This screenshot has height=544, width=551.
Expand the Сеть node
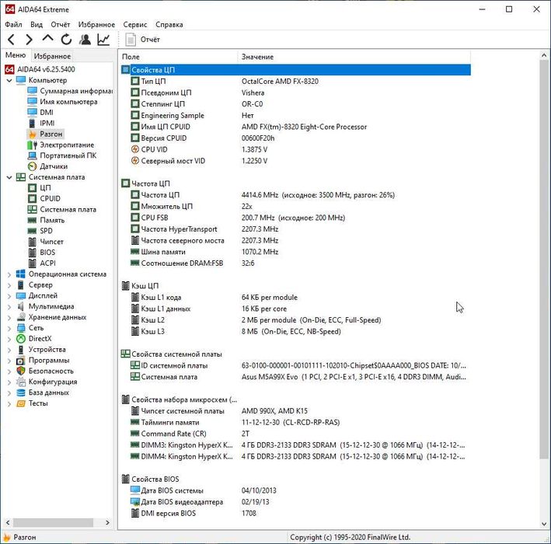[x=9, y=329]
